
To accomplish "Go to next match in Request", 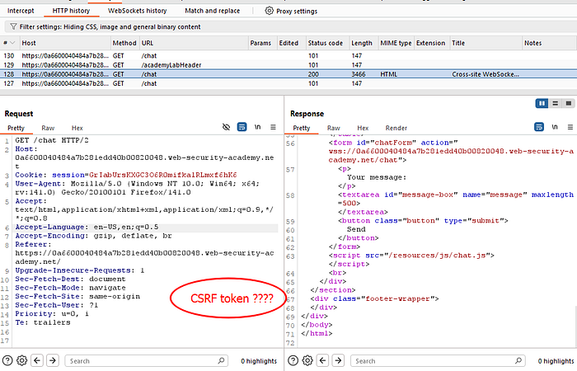I will point(53,360).
